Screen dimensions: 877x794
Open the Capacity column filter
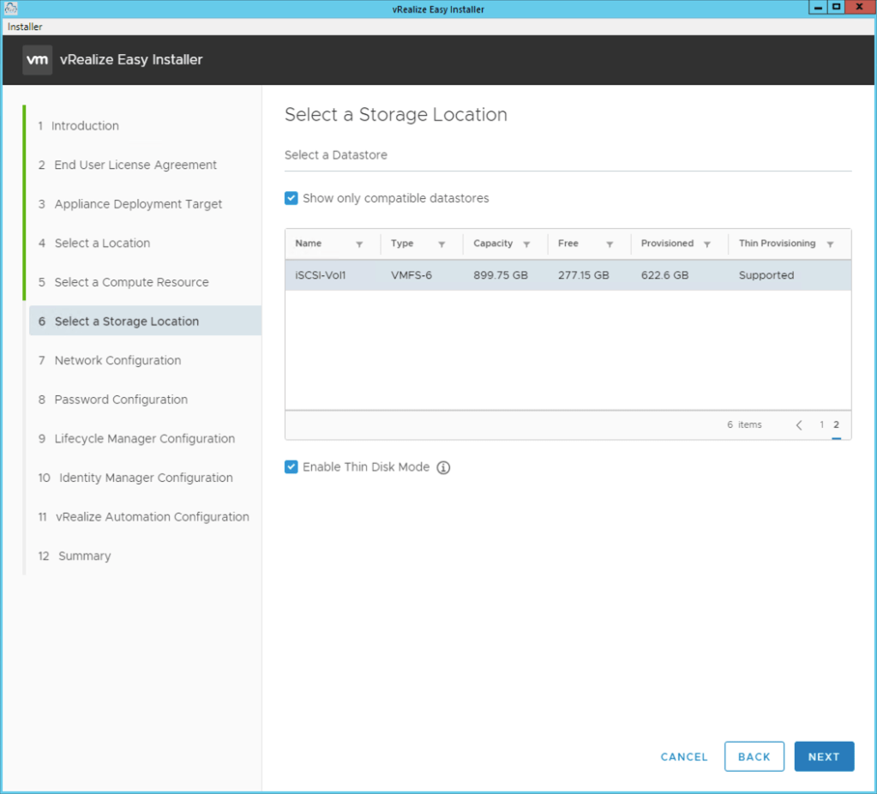526,244
